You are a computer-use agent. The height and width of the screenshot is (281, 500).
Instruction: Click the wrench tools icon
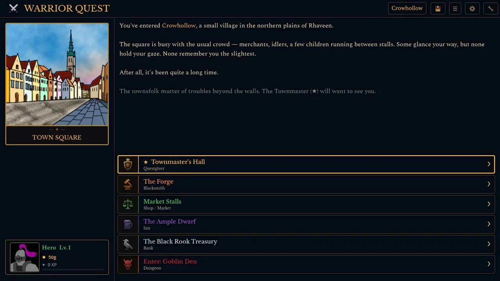[491, 9]
